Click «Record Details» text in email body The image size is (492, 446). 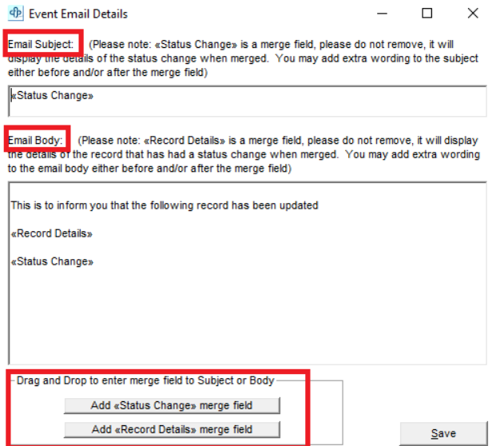click(51, 233)
